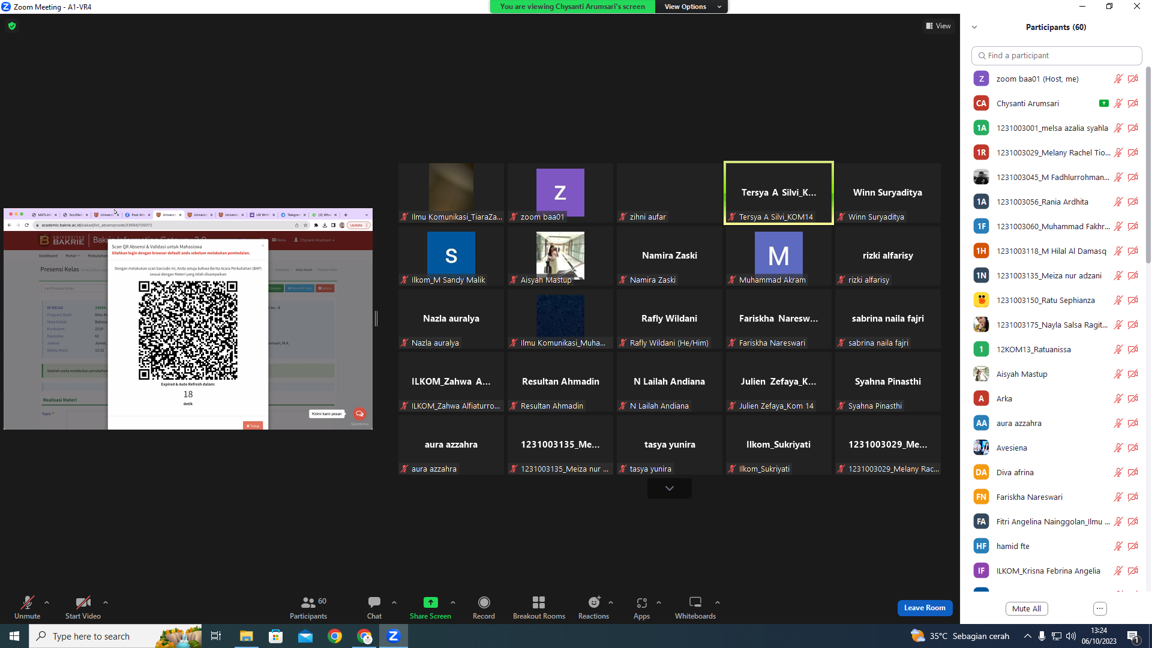This screenshot has width=1152, height=648.
Task: Click Winn Suryaditya video tile
Action: 888,193
